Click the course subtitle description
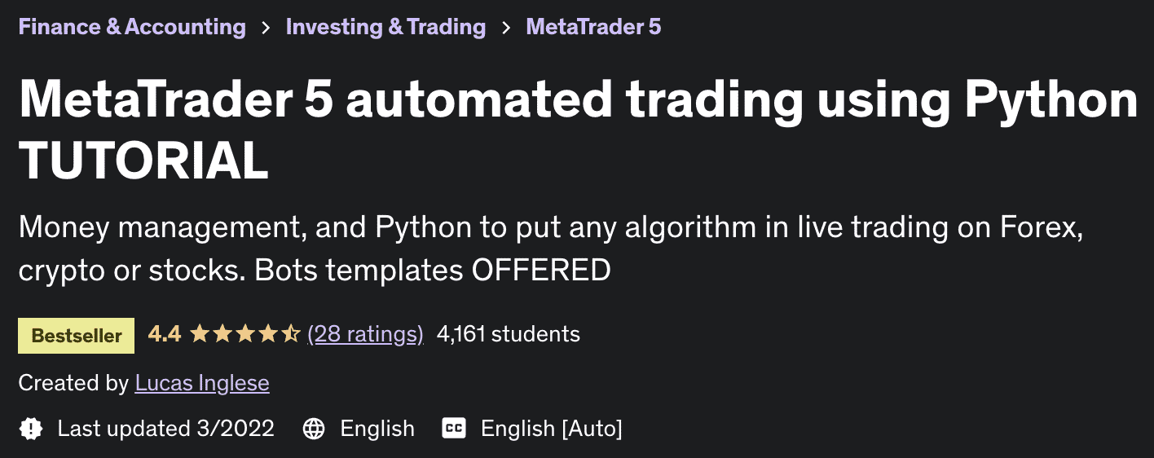1154x458 pixels. [551, 249]
